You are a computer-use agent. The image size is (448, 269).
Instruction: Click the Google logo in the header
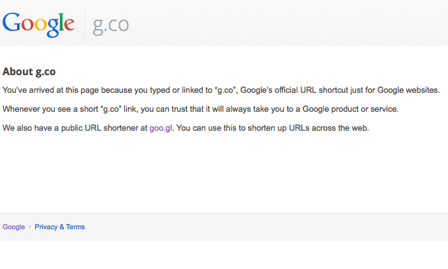click(38, 23)
